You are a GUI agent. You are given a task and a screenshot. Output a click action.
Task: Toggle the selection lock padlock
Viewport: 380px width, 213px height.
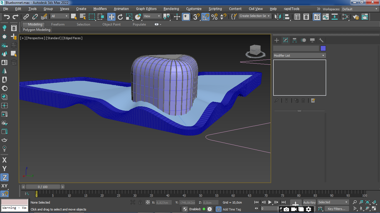[140, 202]
